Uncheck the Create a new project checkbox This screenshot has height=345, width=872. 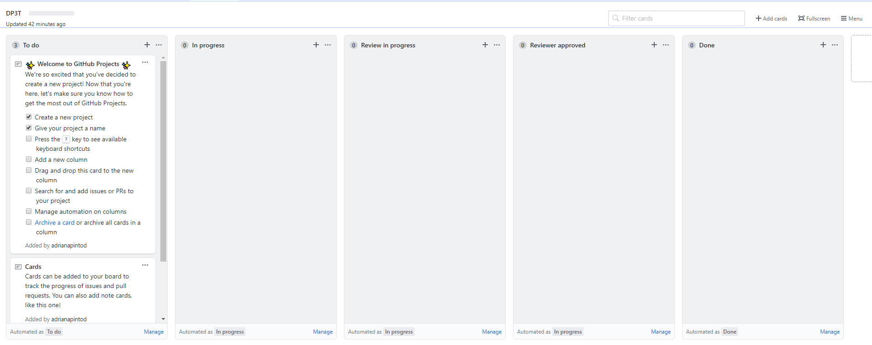point(29,117)
